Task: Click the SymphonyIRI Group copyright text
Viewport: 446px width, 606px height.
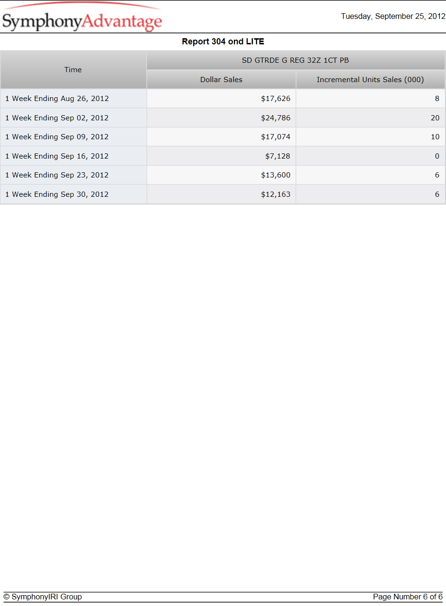Action: pyautogui.click(x=42, y=597)
